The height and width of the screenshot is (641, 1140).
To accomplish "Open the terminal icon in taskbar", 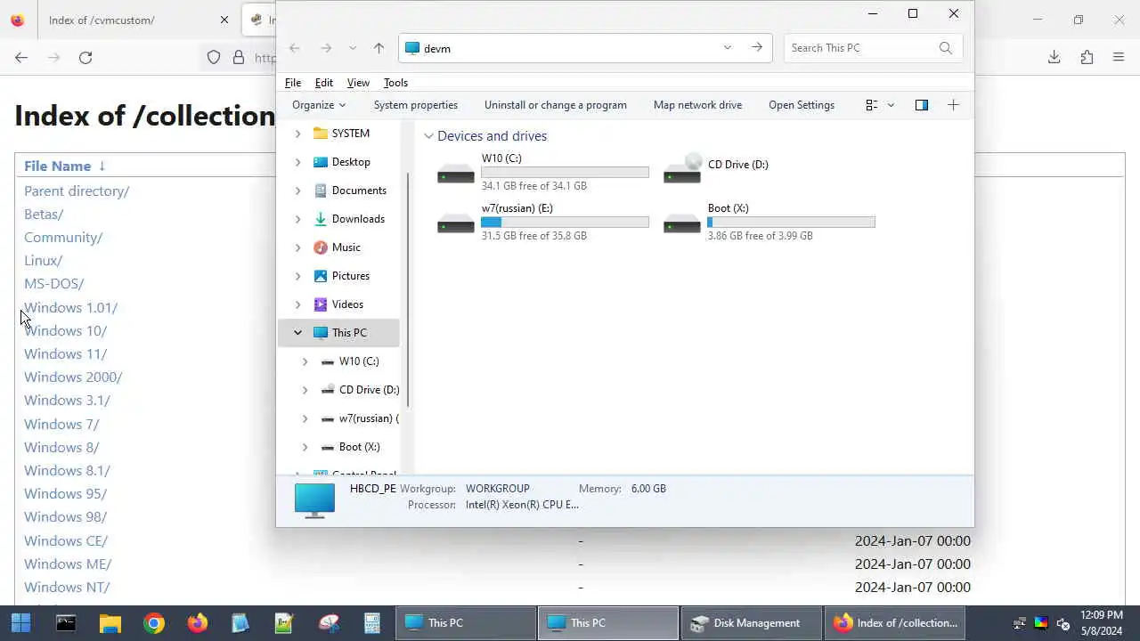I will pyautogui.click(x=66, y=623).
